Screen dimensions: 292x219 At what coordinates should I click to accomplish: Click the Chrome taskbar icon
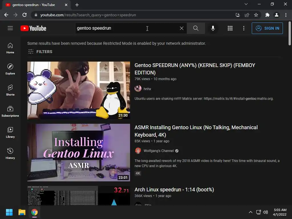[x=35, y=212]
